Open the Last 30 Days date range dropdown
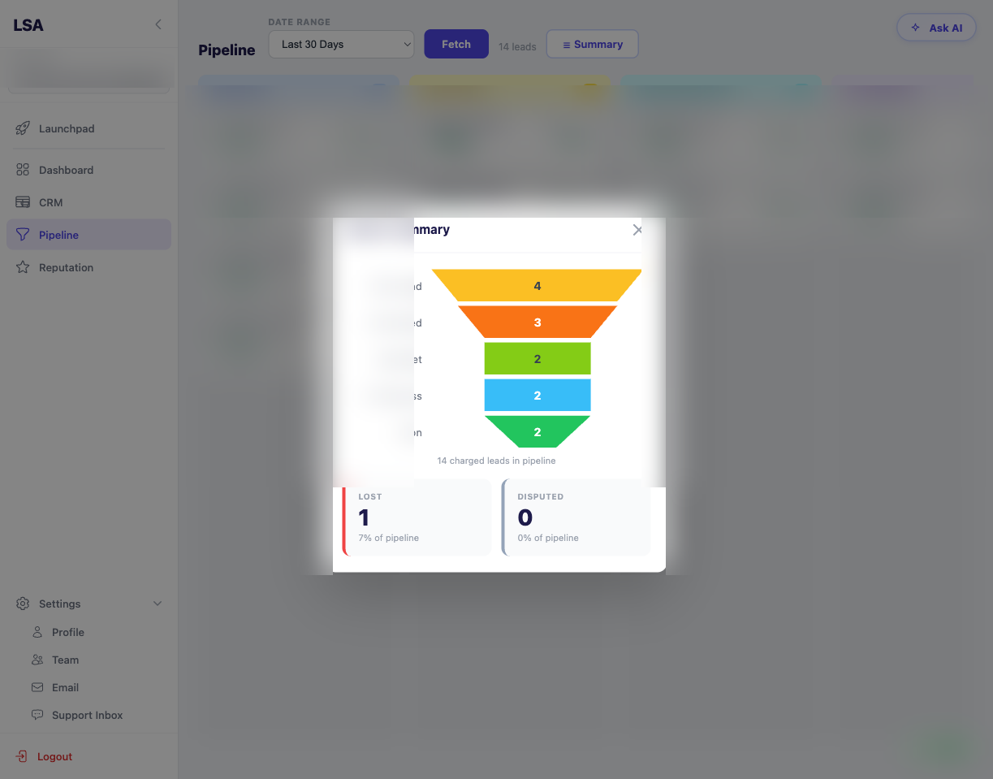The height and width of the screenshot is (779, 993). [341, 44]
